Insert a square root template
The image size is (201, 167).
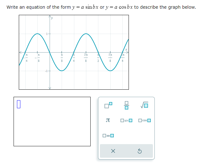pyautogui.click(x=145, y=105)
